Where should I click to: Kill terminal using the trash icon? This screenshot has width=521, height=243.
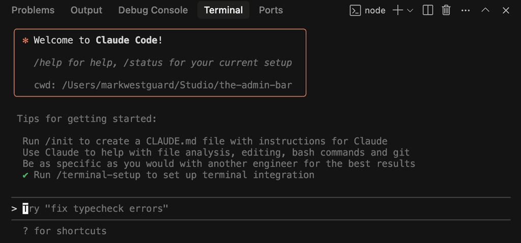446,11
